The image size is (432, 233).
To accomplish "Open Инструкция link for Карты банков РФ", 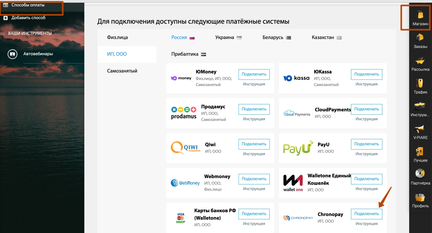I will click(x=254, y=224).
